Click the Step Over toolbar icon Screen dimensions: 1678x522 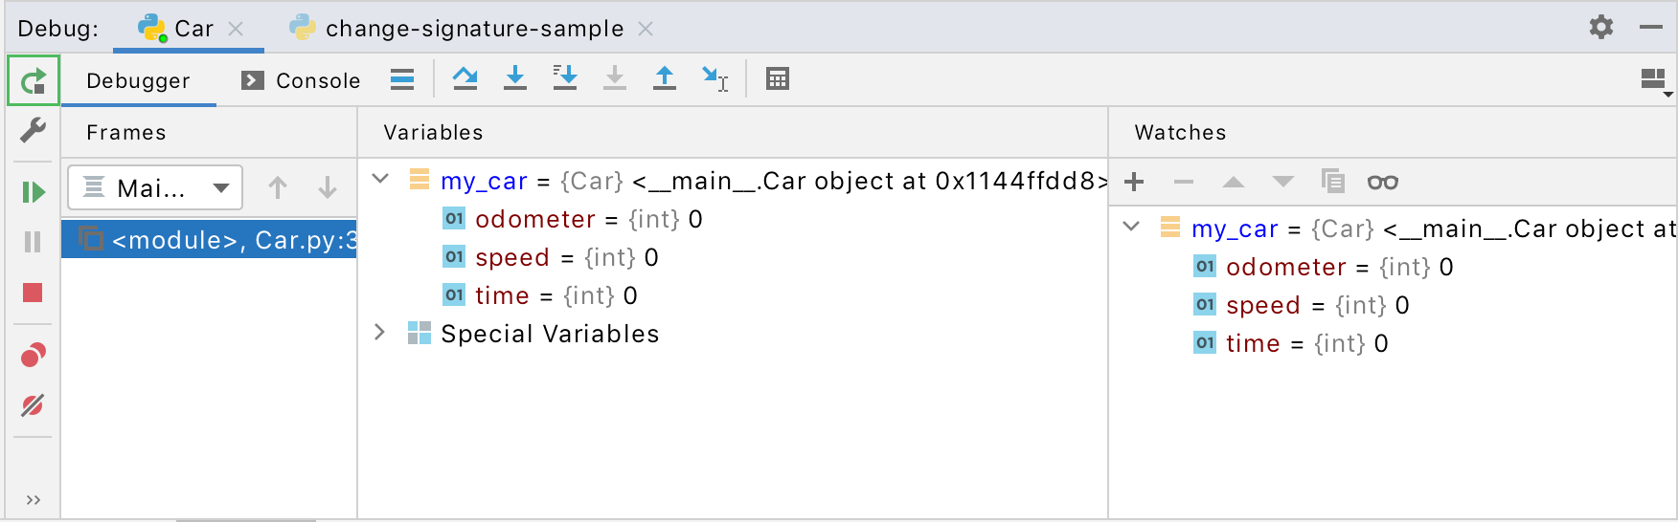465,79
